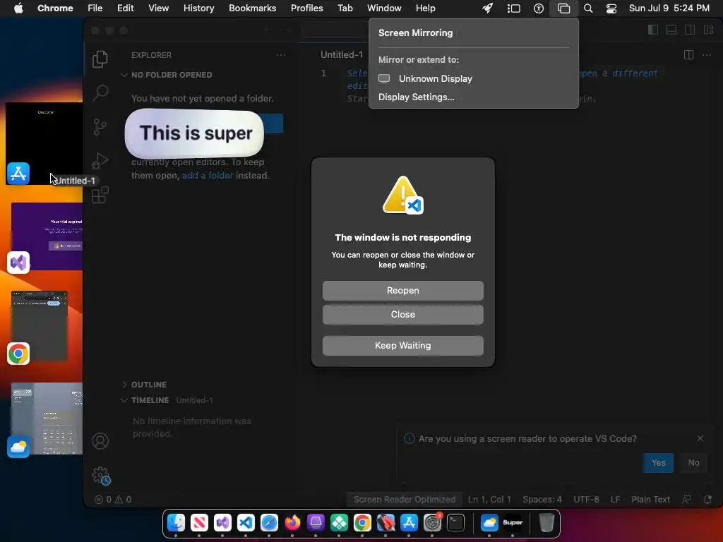
Task: Click the add a folder link
Action: pos(208,176)
